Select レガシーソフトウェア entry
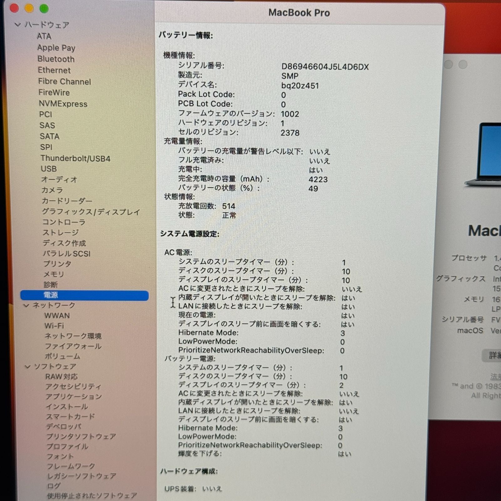501x501 pixels. pyautogui.click(x=82, y=476)
